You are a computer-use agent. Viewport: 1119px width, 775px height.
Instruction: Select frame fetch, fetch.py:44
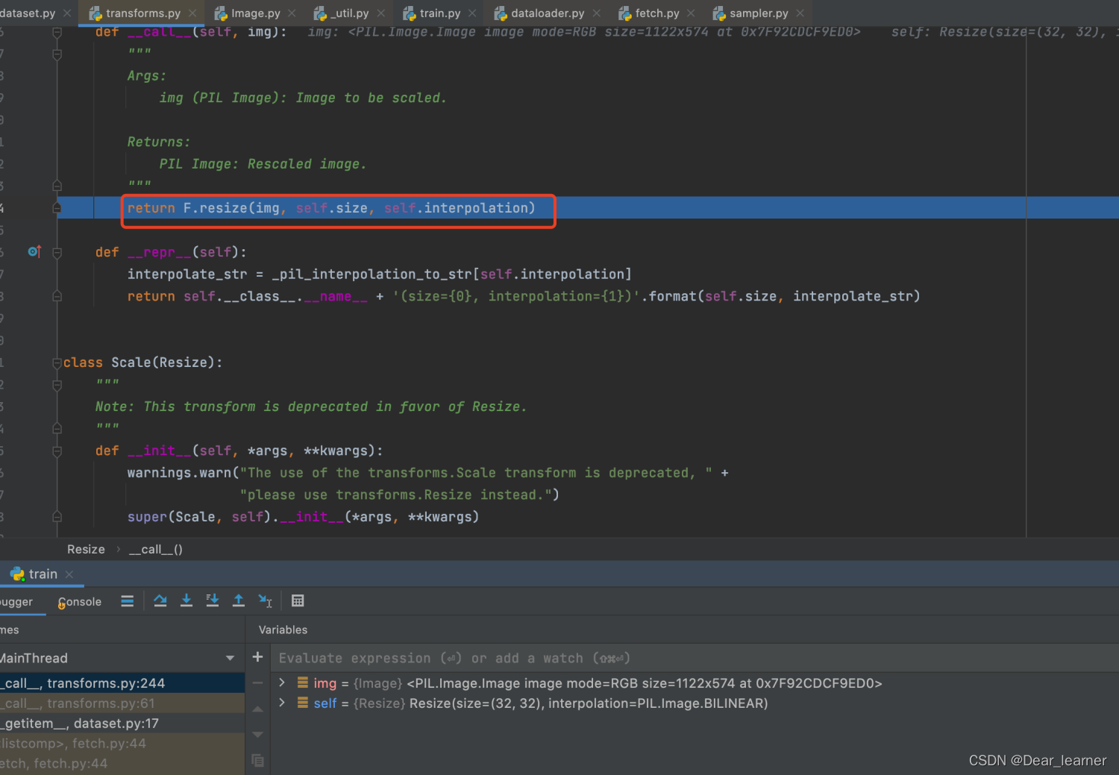click(x=122, y=763)
